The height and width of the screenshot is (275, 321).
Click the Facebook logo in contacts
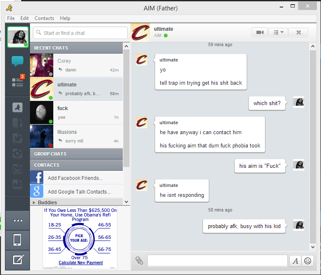coord(37,177)
